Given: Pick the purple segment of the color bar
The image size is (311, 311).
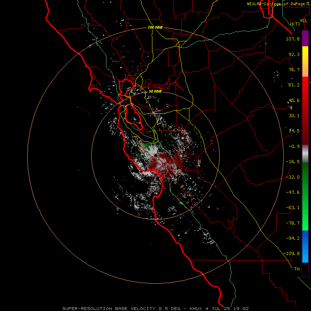Looking at the screenshot, I should coord(305,39).
